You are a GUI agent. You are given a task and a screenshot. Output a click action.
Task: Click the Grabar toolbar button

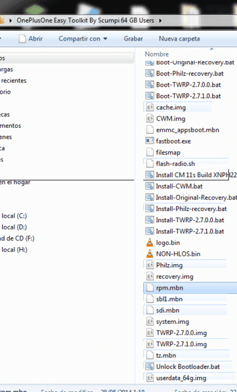click(x=133, y=39)
